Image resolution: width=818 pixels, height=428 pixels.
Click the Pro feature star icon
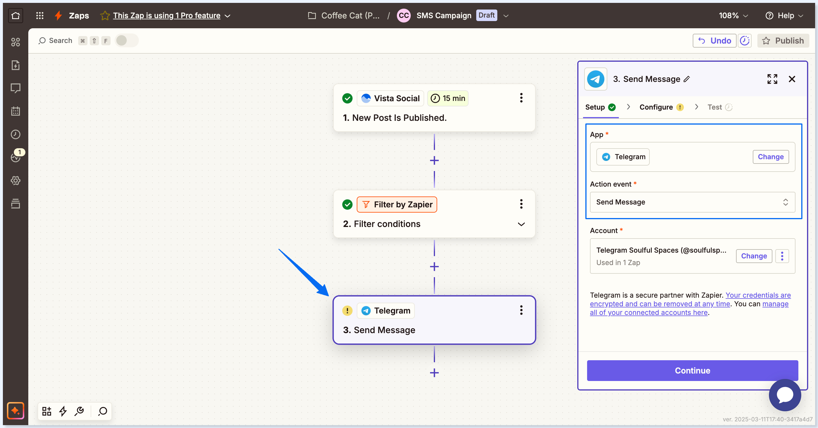point(105,15)
